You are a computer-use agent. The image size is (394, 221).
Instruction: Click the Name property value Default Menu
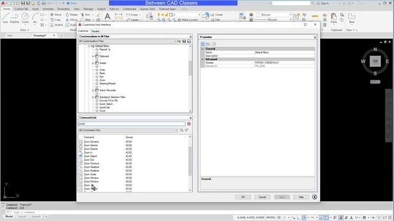[284, 53]
